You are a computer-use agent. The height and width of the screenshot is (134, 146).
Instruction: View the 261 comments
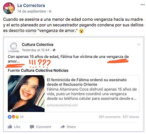(109, 117)
